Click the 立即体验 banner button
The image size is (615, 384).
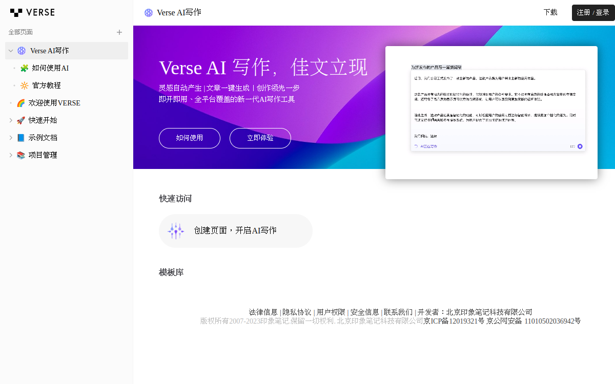260,138
